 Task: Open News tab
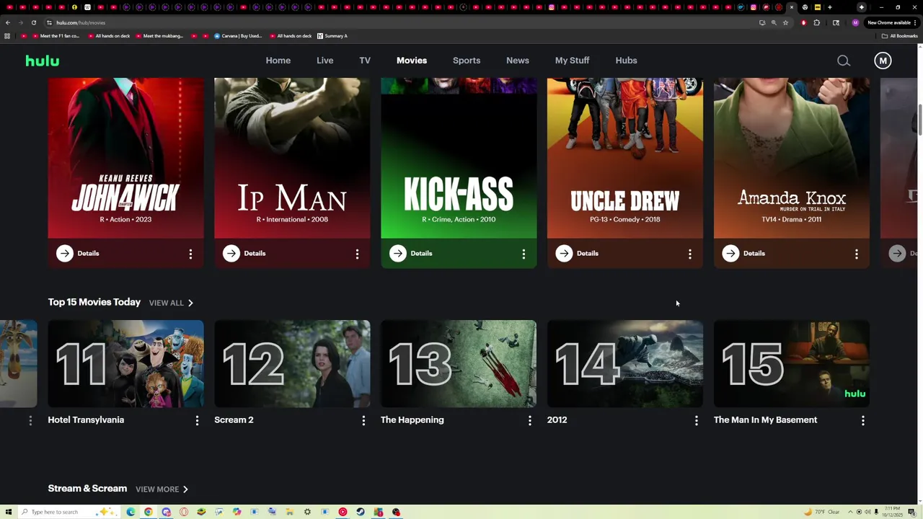coord(518,61)
